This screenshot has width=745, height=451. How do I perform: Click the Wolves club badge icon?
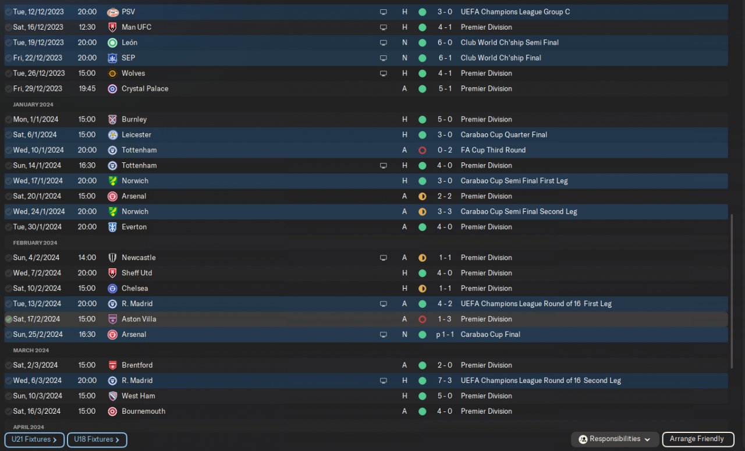(x=112, y=73)
